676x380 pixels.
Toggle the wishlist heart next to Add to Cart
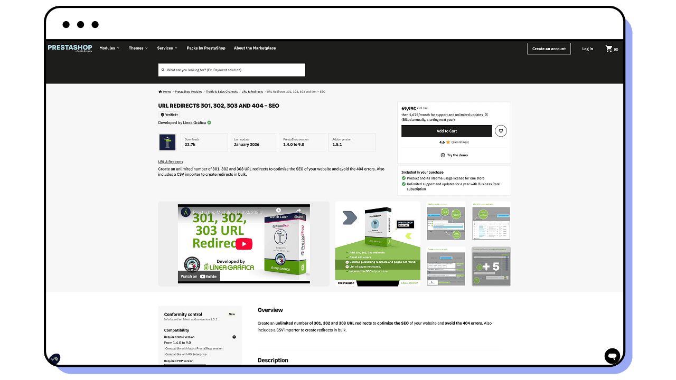tap(501, 130)
